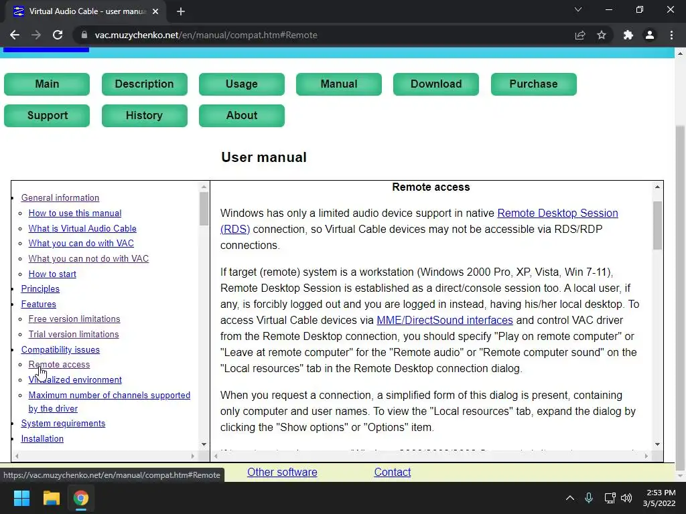Image resolution: width=686 pixels, height=514 pixels.
Task: Click the microphone tray icon
Action: point(589,498)
